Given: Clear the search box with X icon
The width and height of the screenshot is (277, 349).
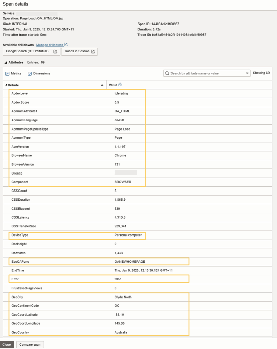Looking at the screenshot, I should coord(247,73).
